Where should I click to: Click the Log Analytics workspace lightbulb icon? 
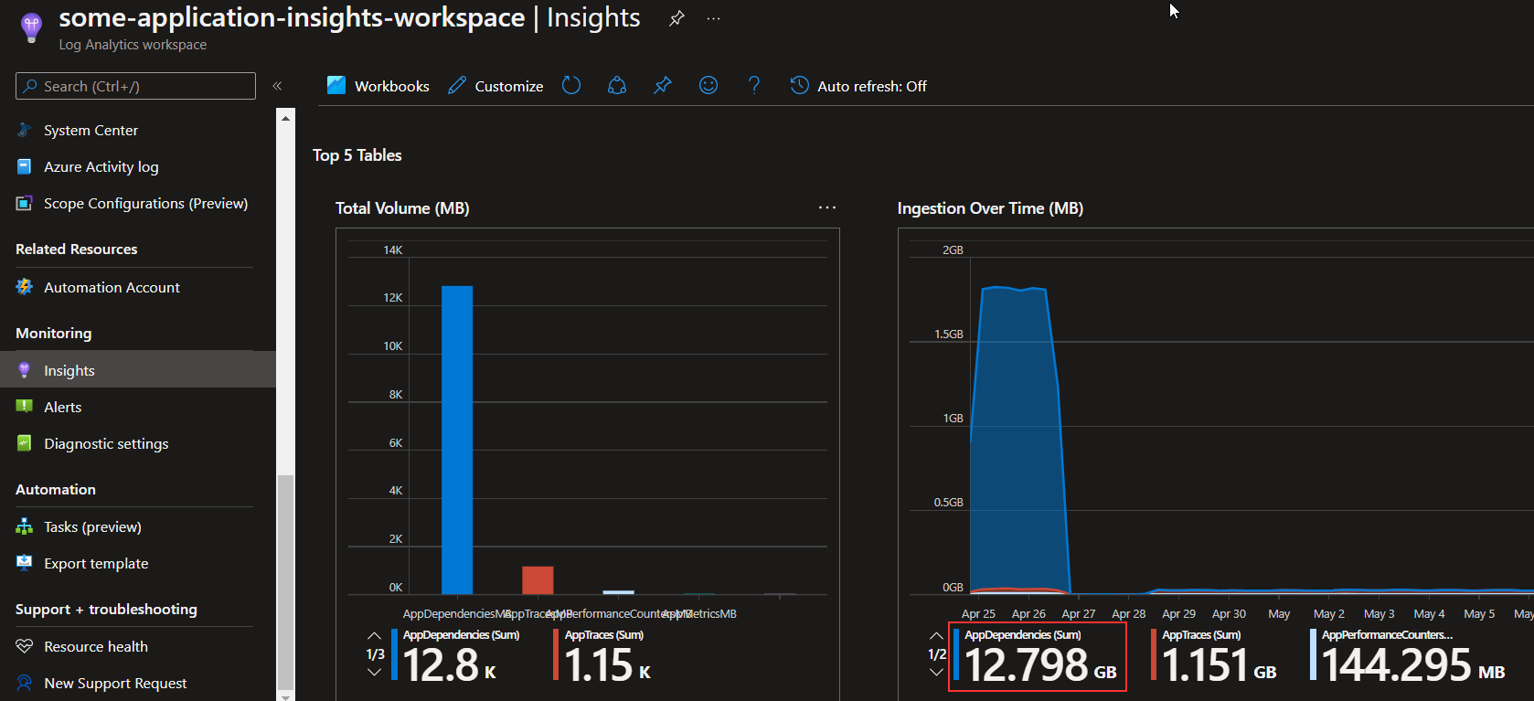(31, 27)
